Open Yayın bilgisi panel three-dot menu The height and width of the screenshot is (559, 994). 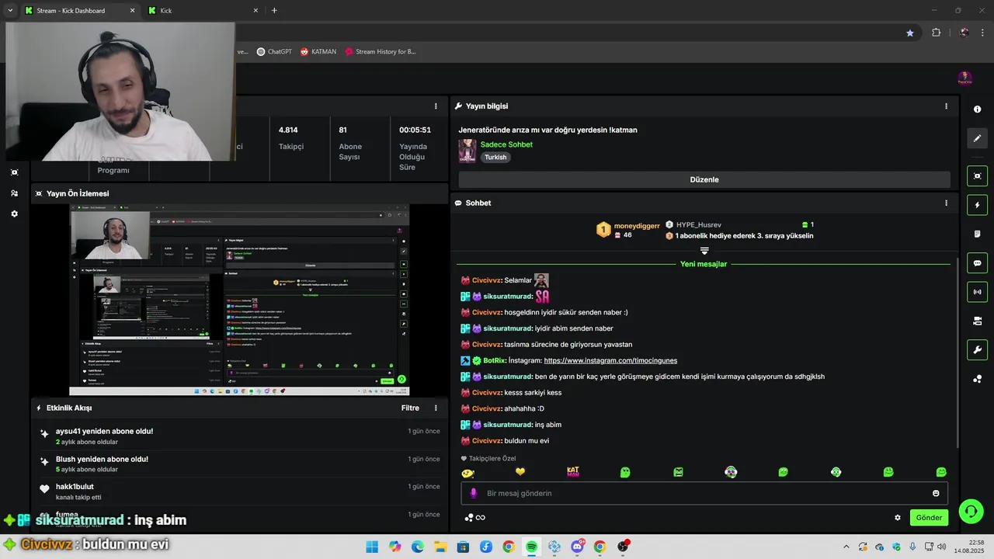coord(946,106)
